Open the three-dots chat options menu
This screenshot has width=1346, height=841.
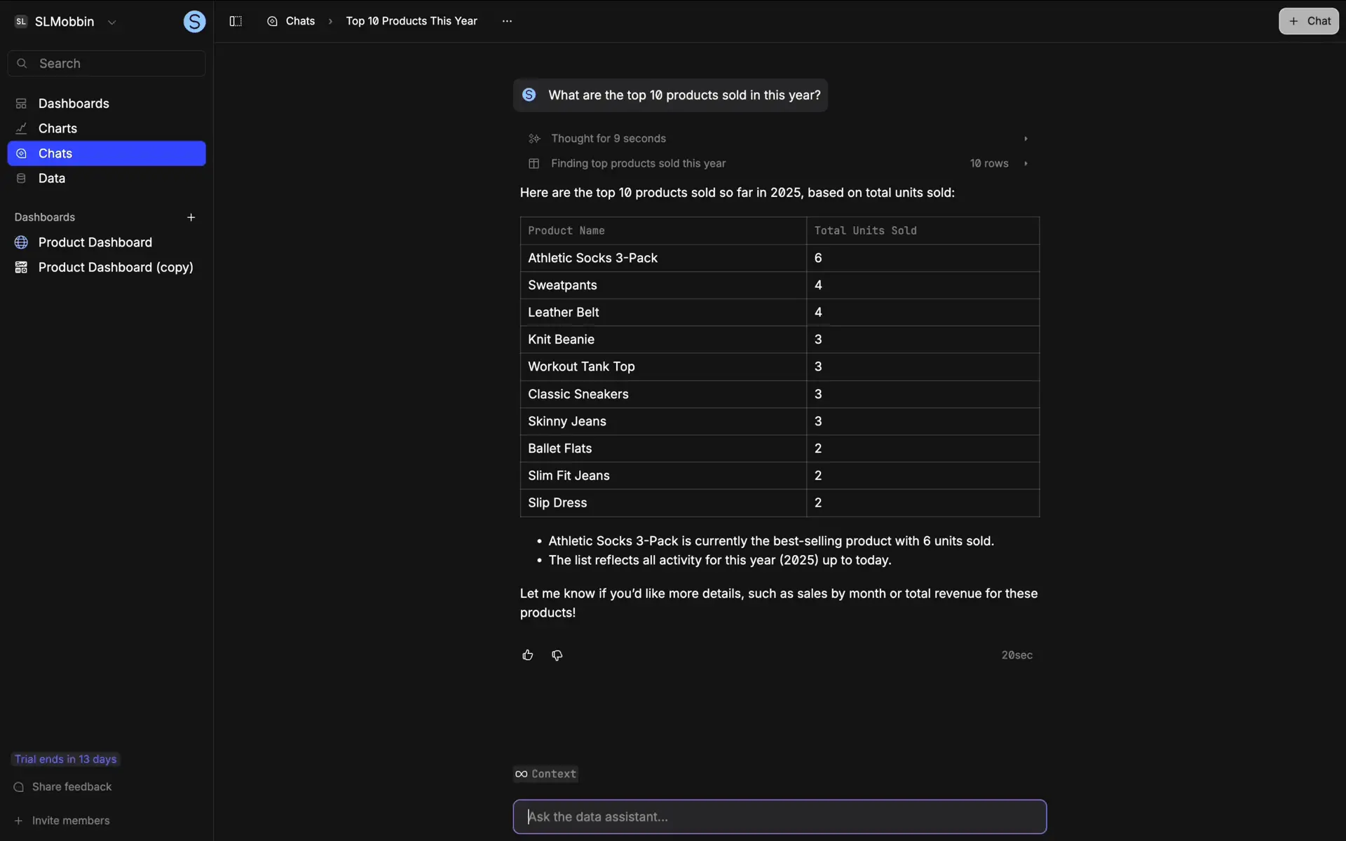point(507,21)
